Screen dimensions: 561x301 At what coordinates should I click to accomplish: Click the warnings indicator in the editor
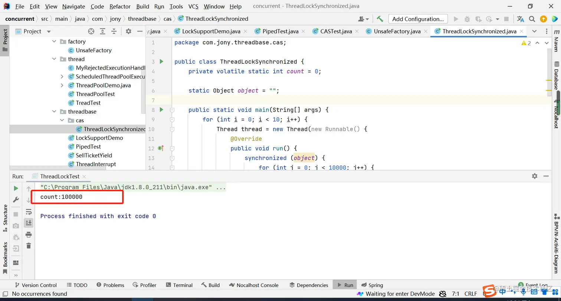click(x=526, y=43)
